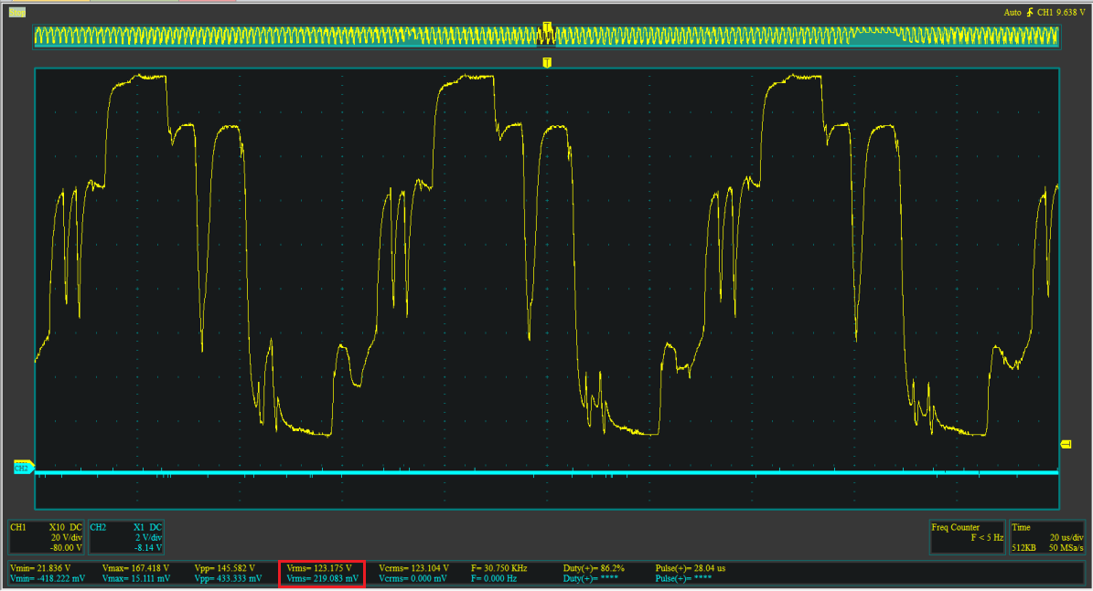Click the Stop status indicator
Image resolution: width=1093 pixels, height=591 pixels.
16,12
